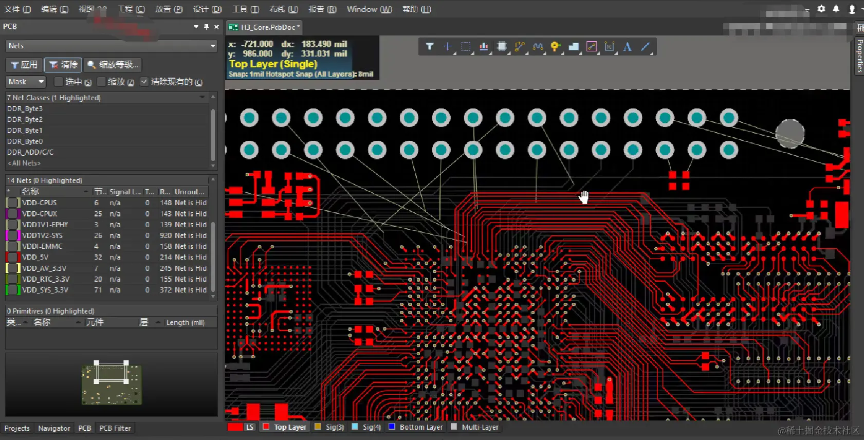The width and height of the screenshot is (864, 440).
Task: Open the 文件 (F) menu
Action: 17,9
